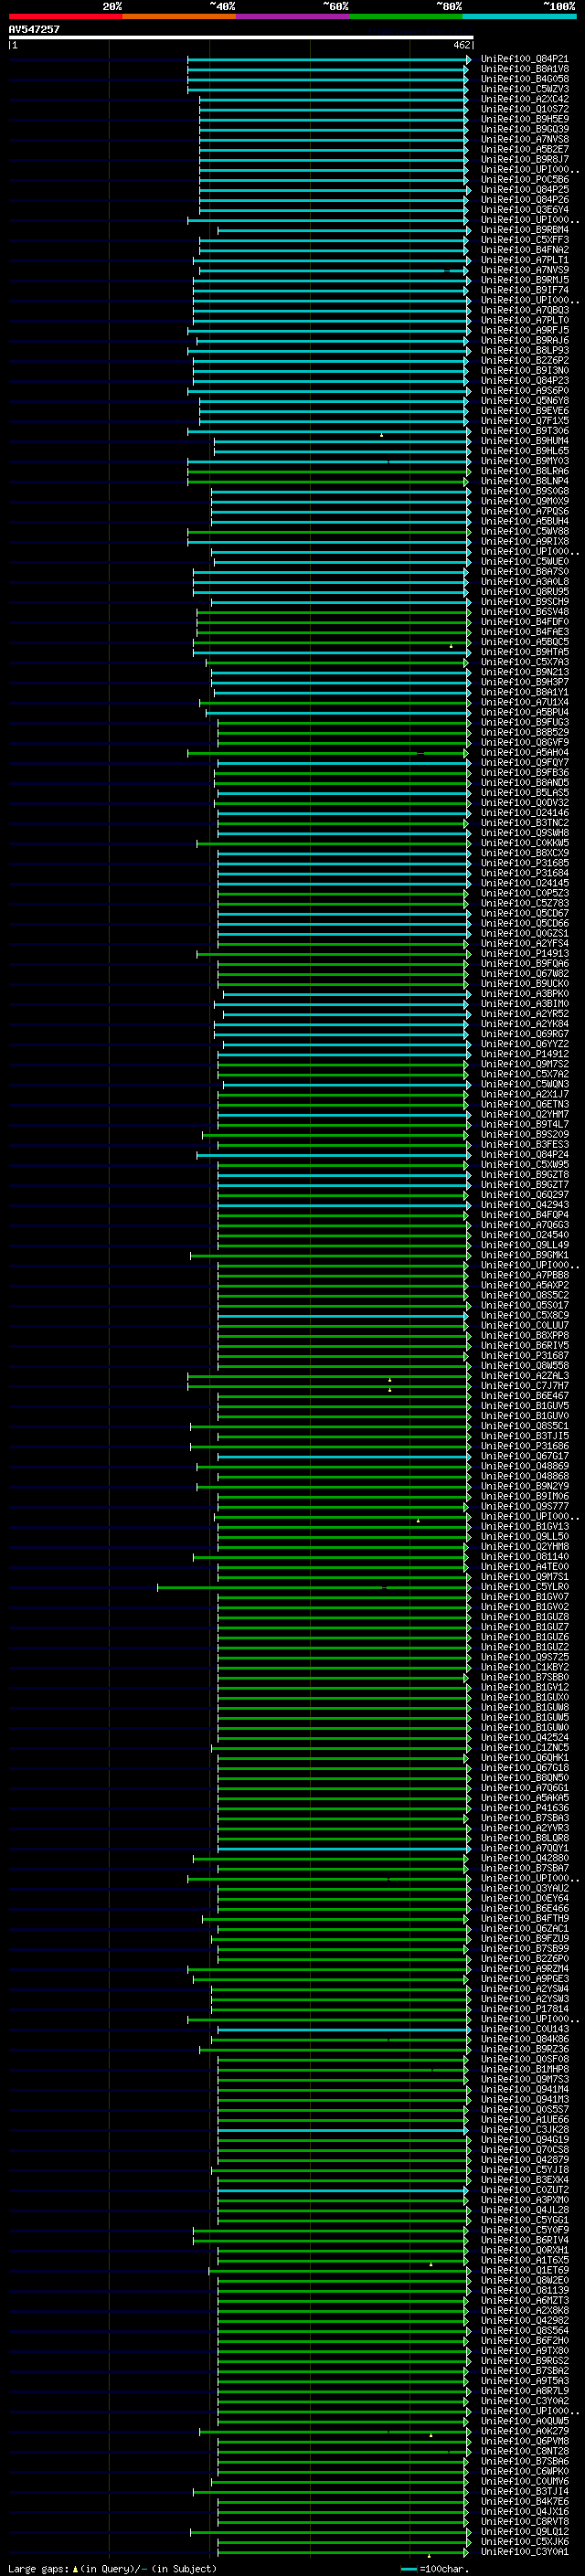
Task: Click label UniRef100_B6RIV5
Action: (x=524, y=1346)
